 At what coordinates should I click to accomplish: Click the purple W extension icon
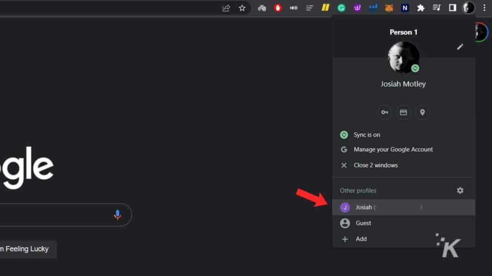tap(357, 8)
